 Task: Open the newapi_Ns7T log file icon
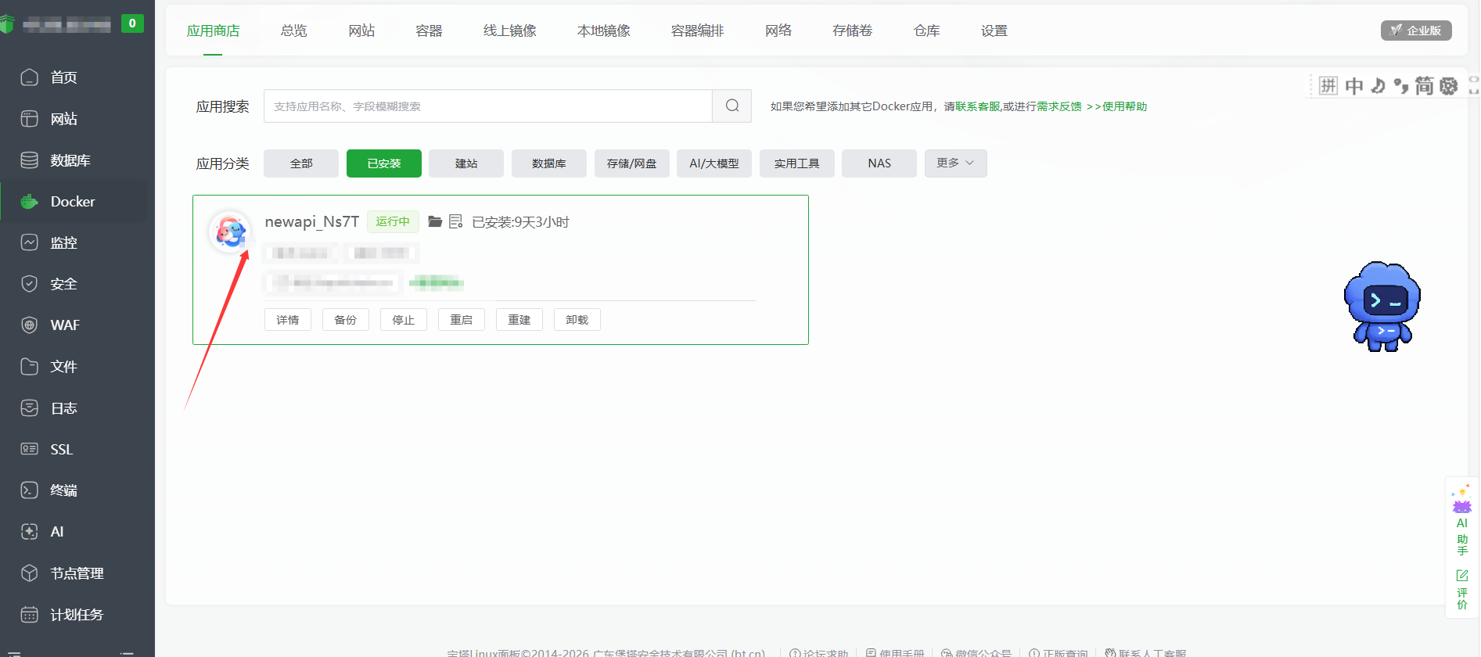coord(456,221)
